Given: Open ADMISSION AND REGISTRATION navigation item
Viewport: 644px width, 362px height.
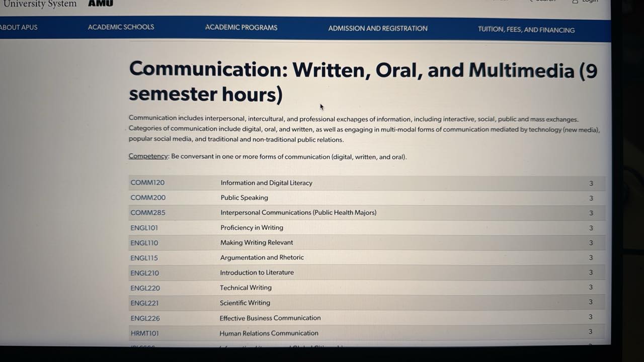Looking at the screenshot, I should pos(378,29).
